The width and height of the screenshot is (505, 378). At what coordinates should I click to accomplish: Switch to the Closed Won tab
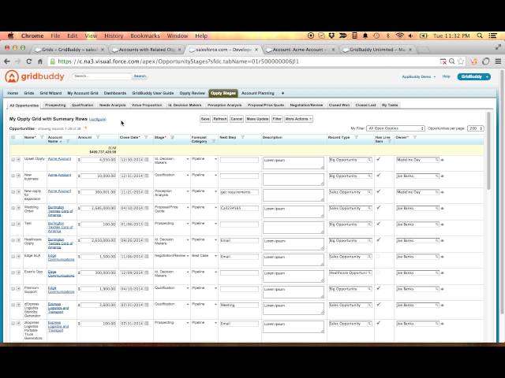339,105
